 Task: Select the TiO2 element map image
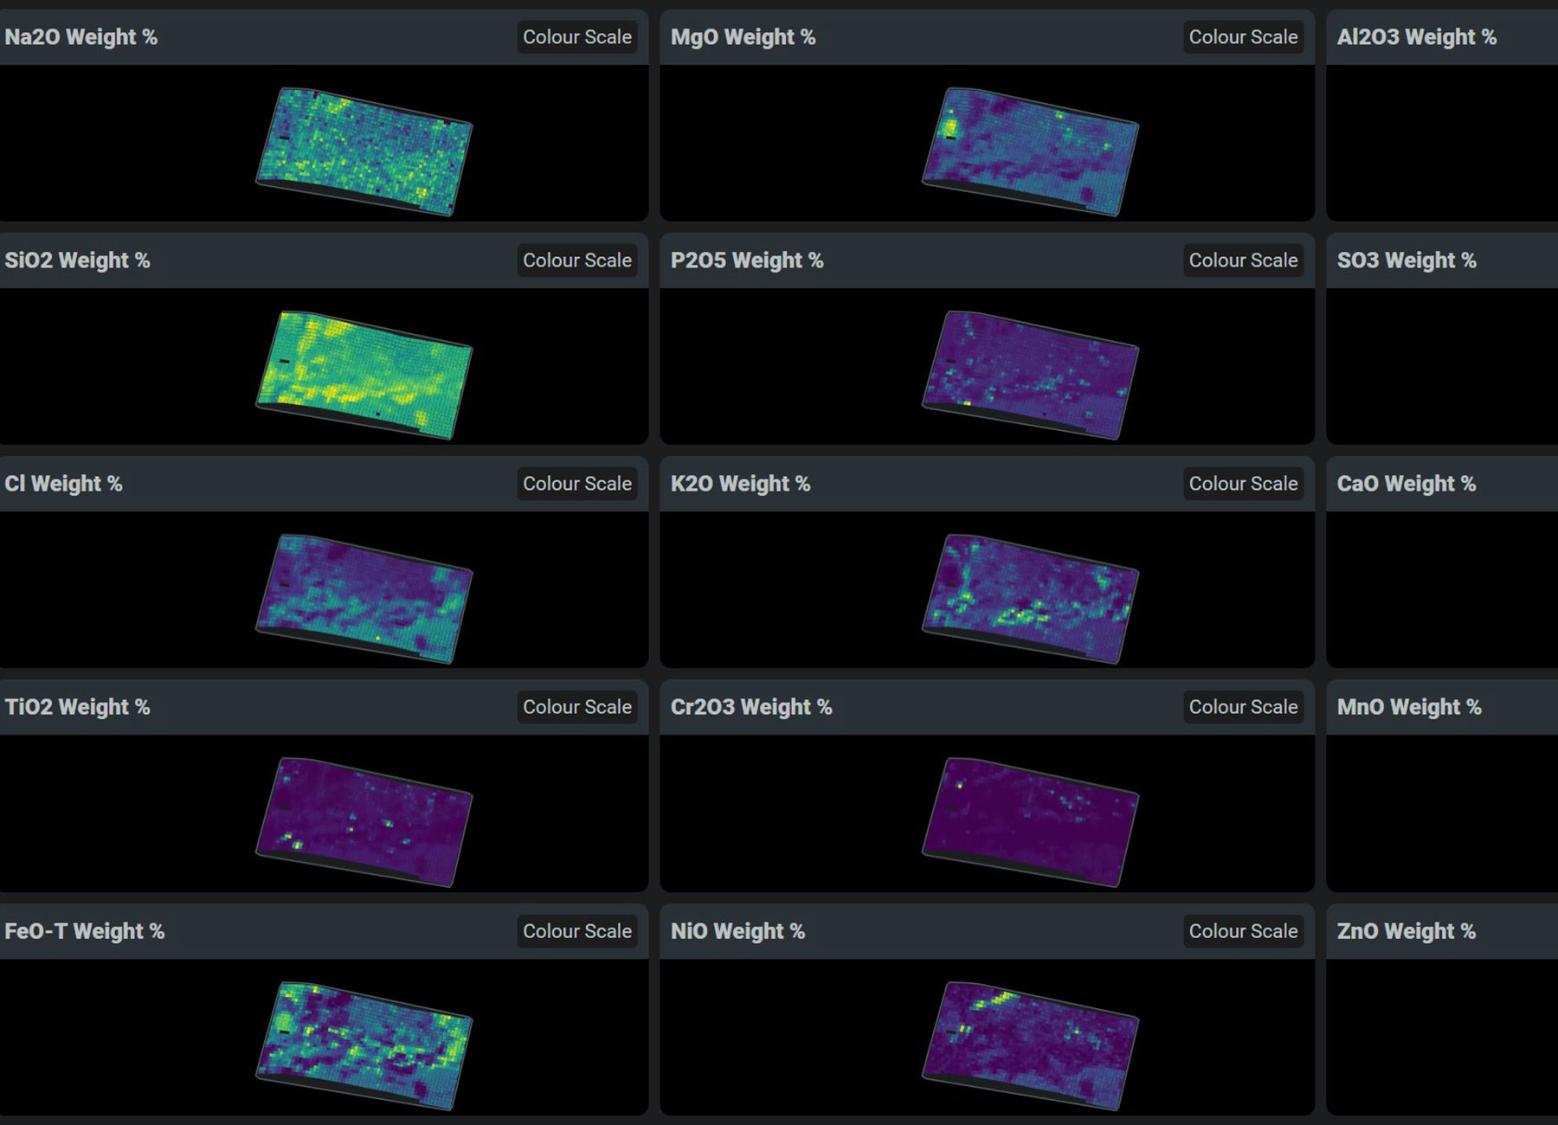pos(364,821)
